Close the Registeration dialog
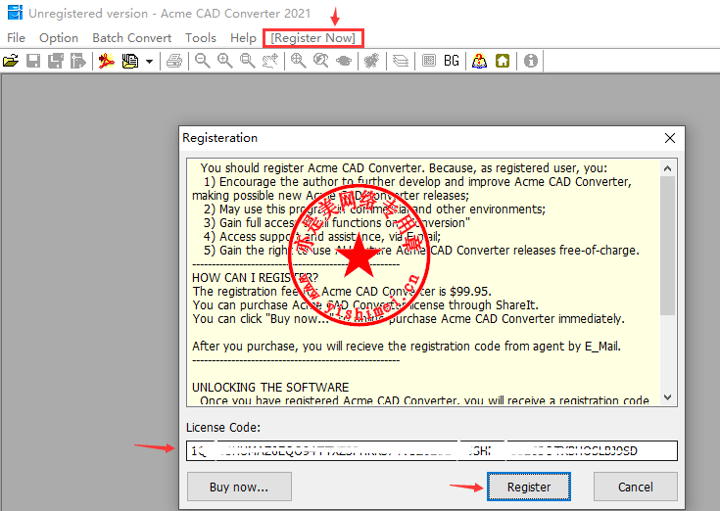Viewport: 720px width, 511px height. (670, 138)
